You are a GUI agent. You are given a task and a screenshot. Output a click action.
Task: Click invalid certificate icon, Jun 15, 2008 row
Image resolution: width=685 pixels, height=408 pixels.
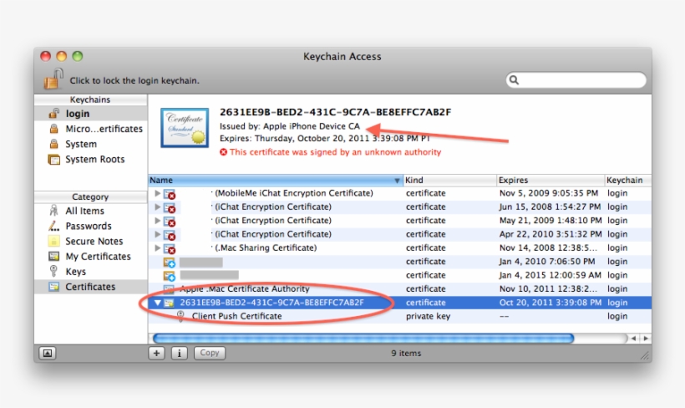tap(170, 207)
